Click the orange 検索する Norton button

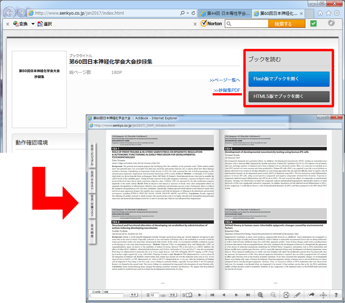(x=286, y=24)
